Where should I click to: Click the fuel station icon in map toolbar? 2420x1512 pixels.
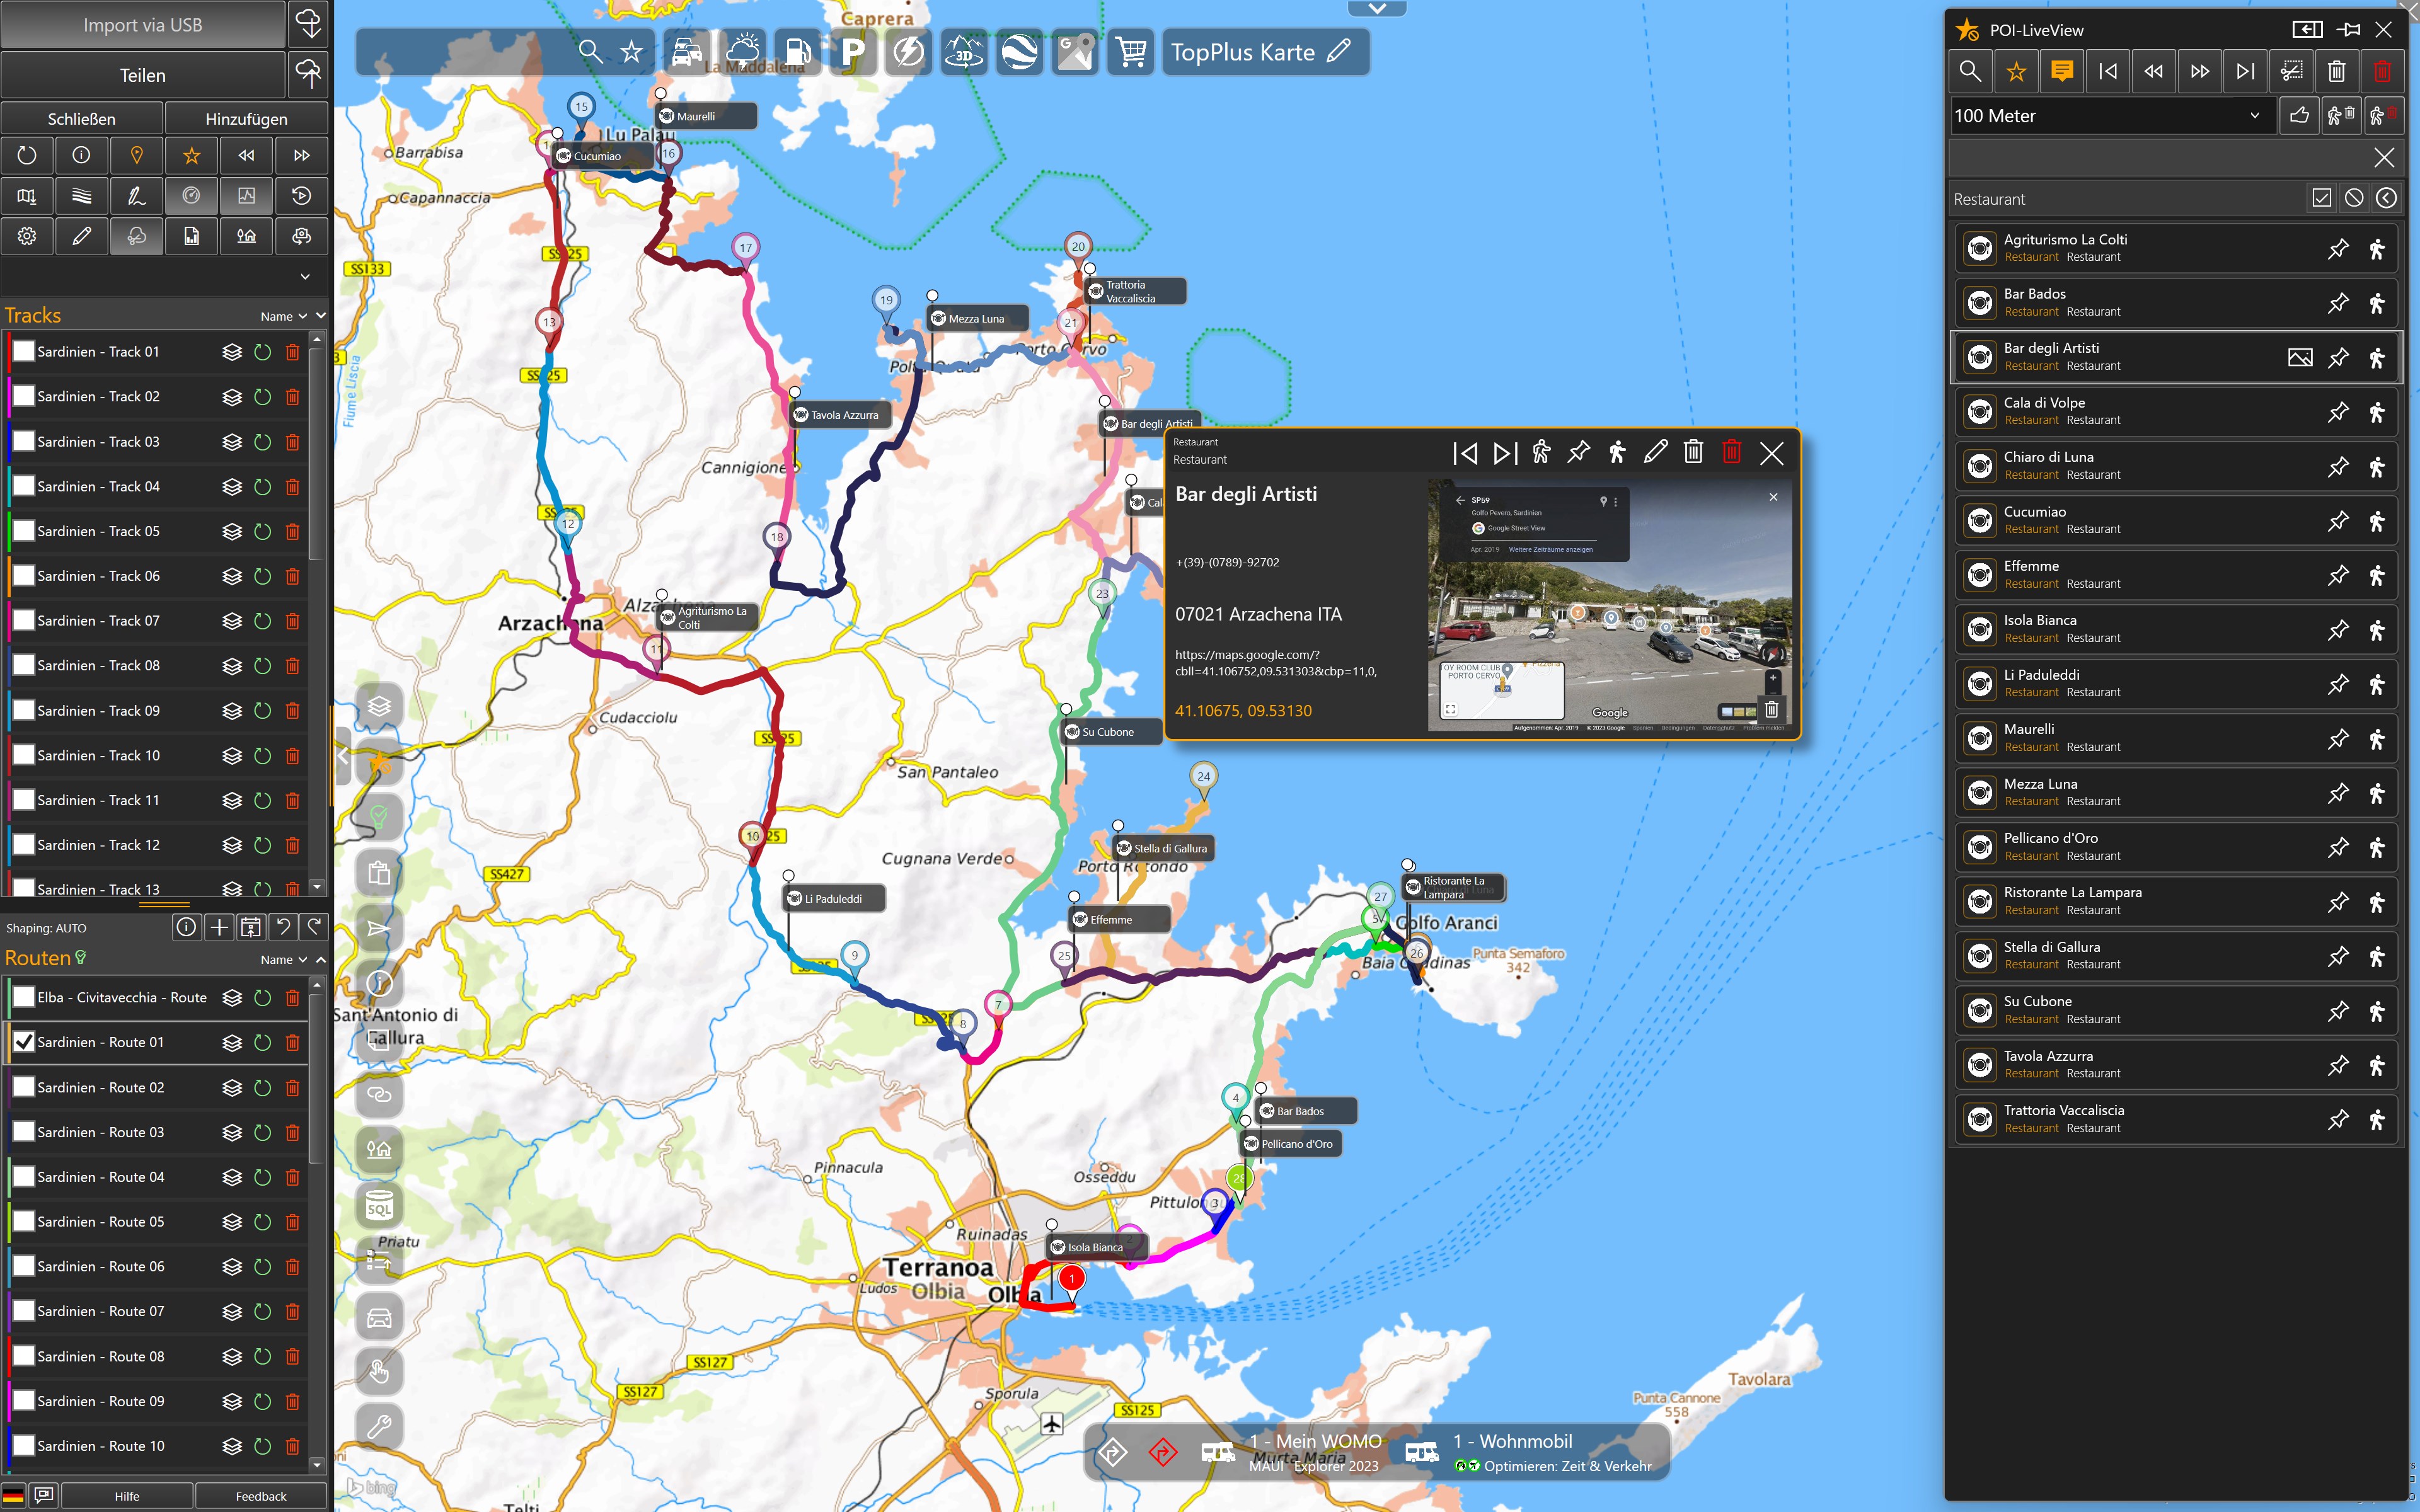click(x=797, y=52)
